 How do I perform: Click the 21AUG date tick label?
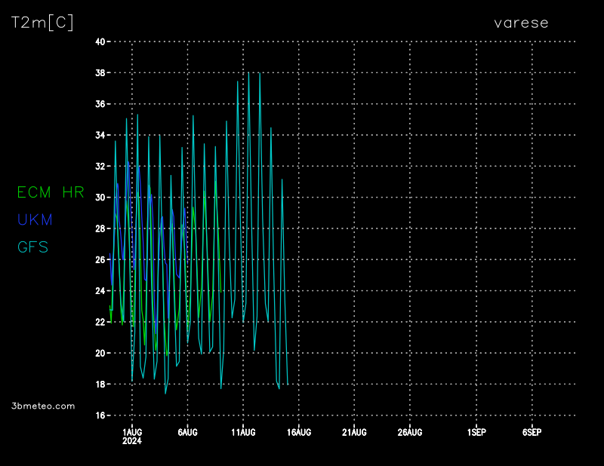pos(354,432)
